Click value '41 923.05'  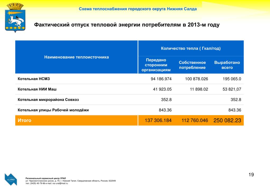(162, 89)
